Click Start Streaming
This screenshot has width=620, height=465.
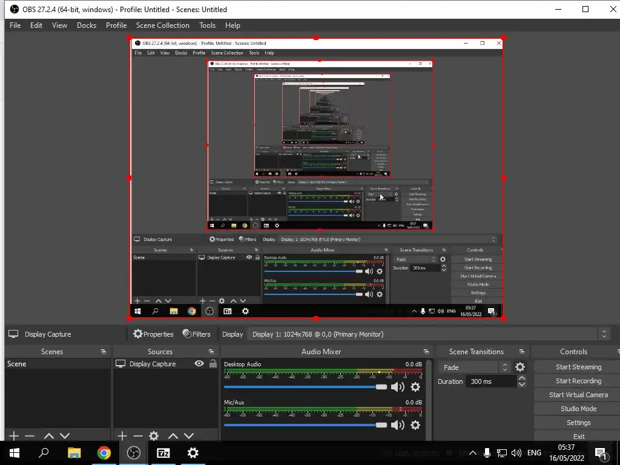(578, 367)
